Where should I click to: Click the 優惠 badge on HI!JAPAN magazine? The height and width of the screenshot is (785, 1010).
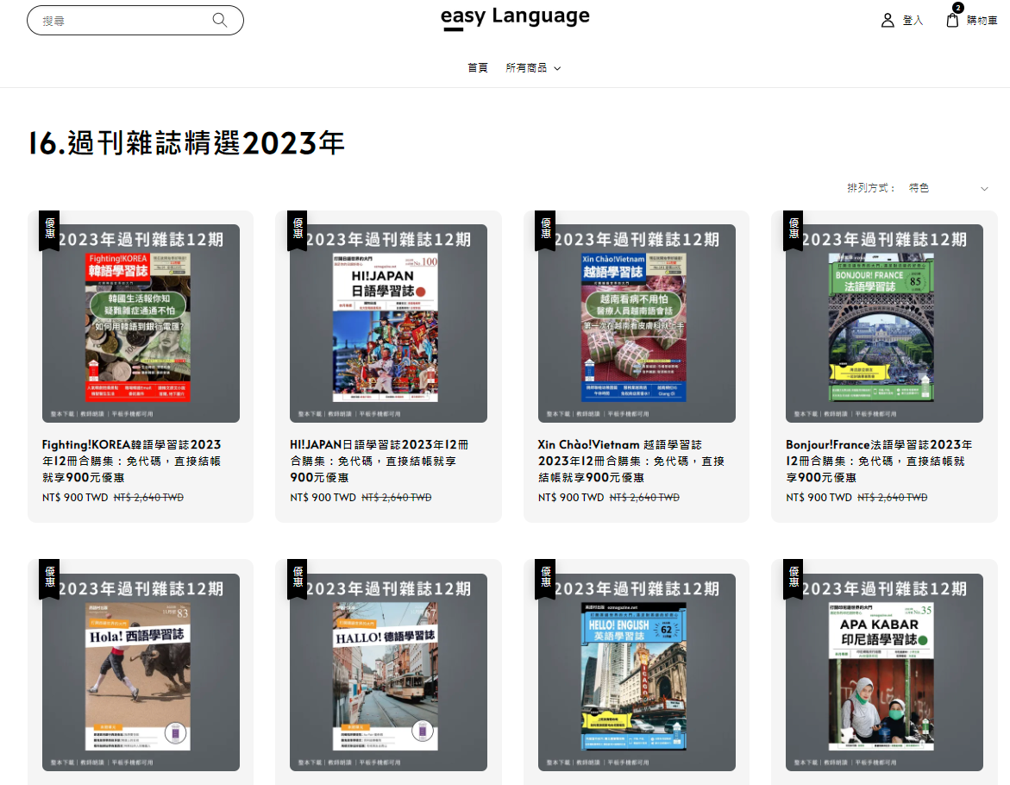click(298, 229)
